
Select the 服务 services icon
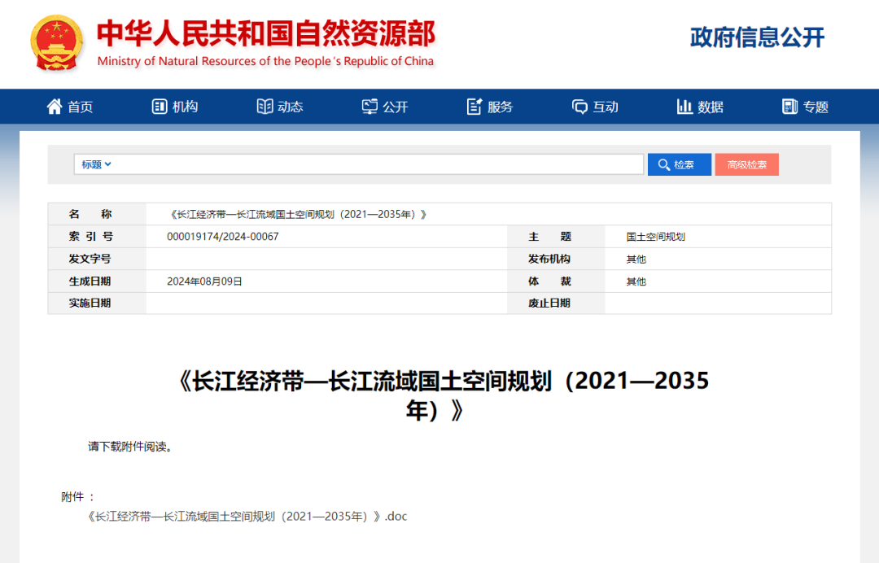(474, 106)
